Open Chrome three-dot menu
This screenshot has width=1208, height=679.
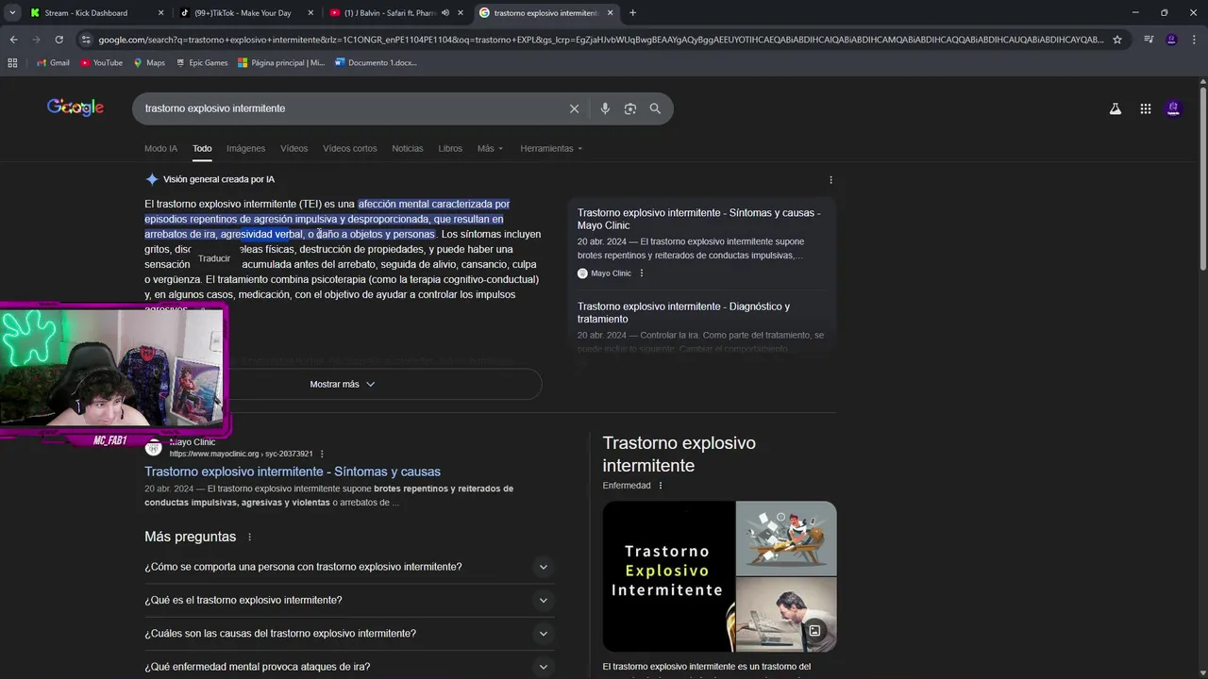[1194, 40]
